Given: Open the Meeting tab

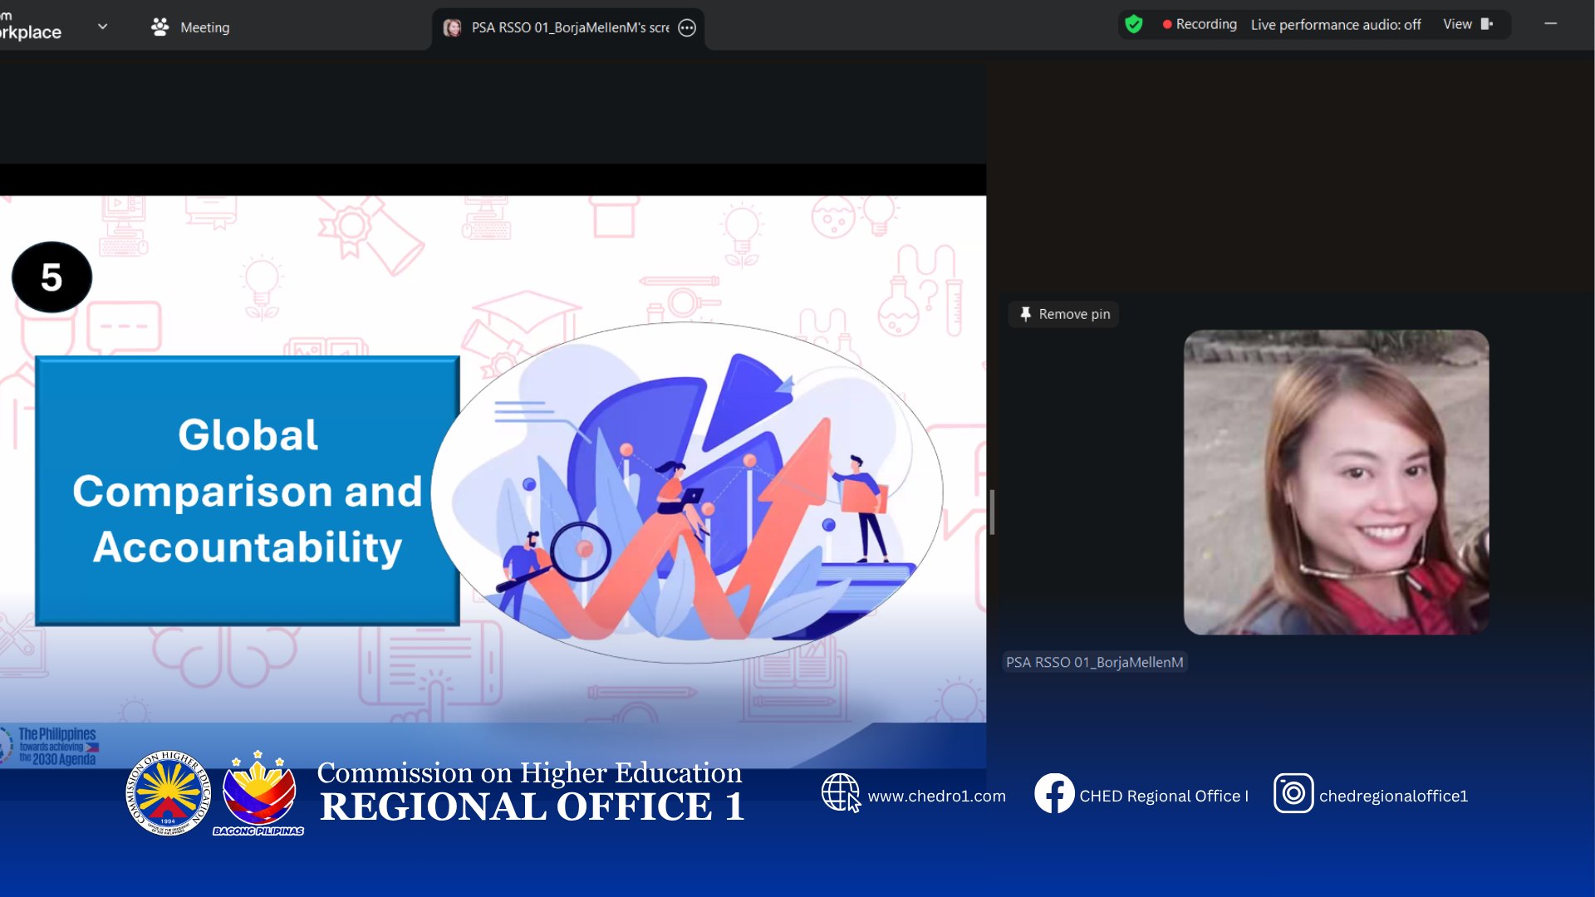Looking at the screenshot, I should [204, 27].
